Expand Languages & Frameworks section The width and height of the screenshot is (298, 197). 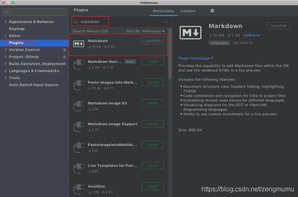5,71
